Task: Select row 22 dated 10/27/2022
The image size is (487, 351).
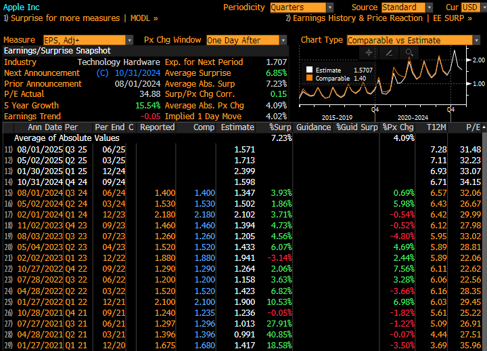Action: [243, 268]
